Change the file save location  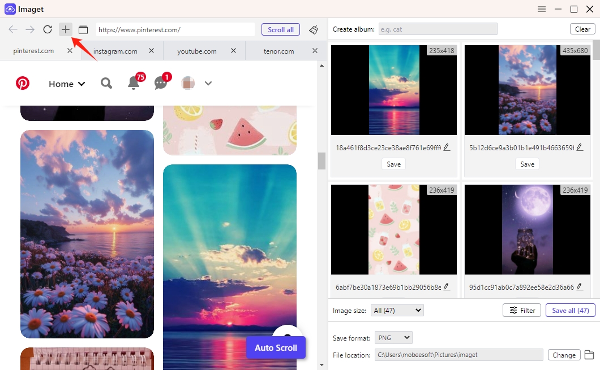point(564,355)
